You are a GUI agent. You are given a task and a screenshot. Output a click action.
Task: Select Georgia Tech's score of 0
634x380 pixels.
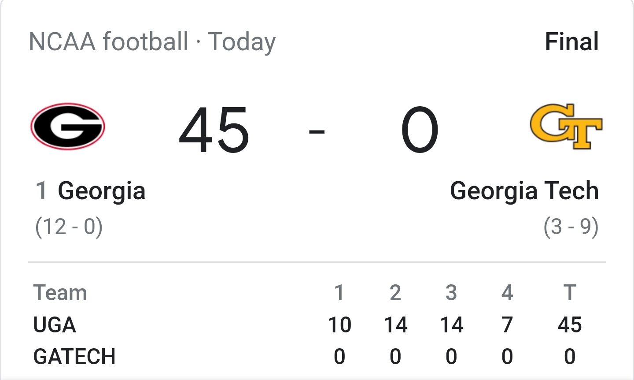(420, 130)
